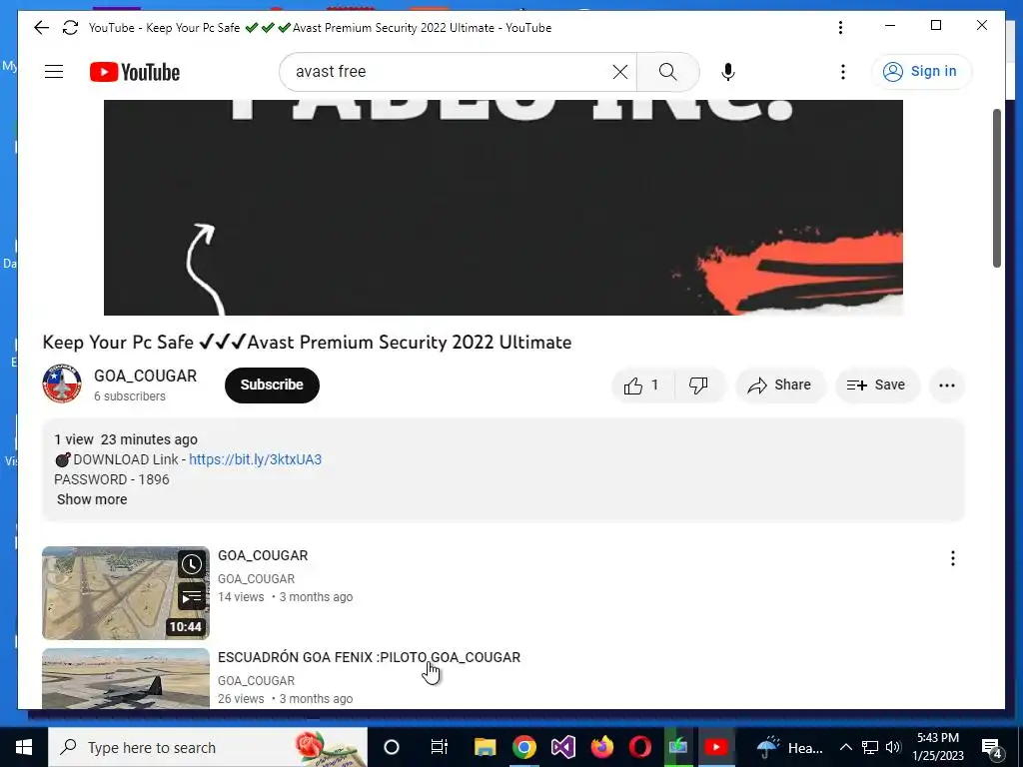The width and height of the screenshot is (1023, 767).
Task: Open the GOA_COUGAR channel under the 14 views video
Action: click(x=256, y=579)
